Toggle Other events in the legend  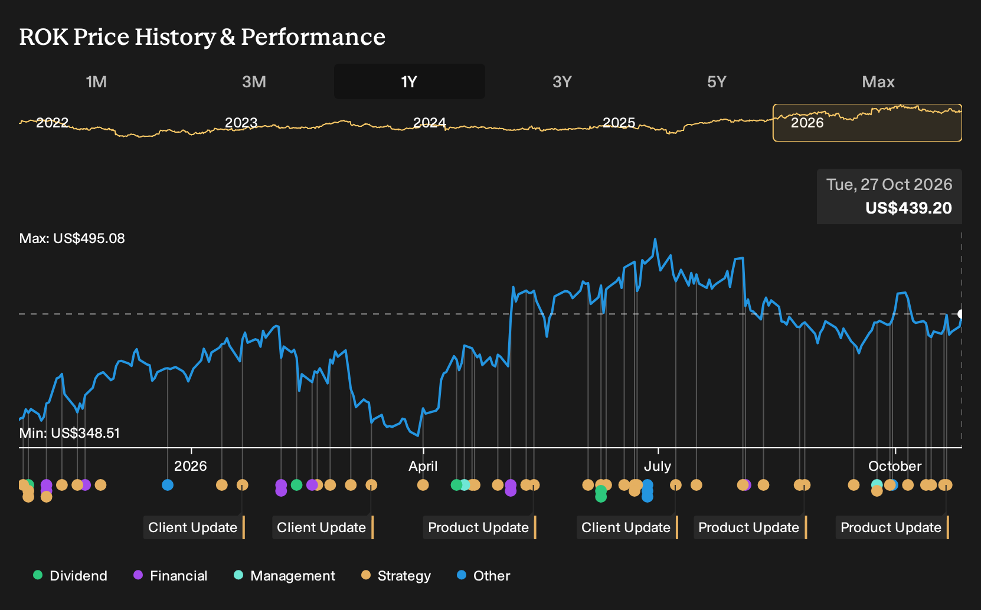483,576
